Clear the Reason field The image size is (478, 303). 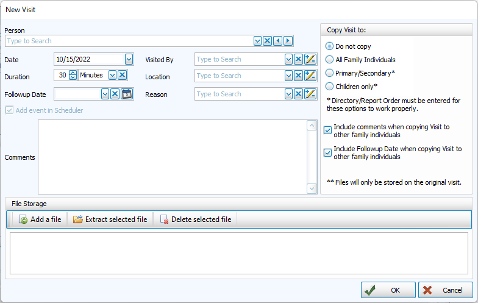[299, 94]
